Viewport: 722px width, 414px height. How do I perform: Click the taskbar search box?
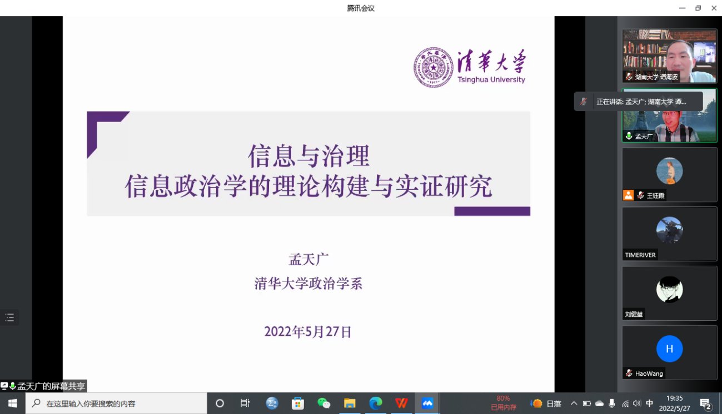117,403
